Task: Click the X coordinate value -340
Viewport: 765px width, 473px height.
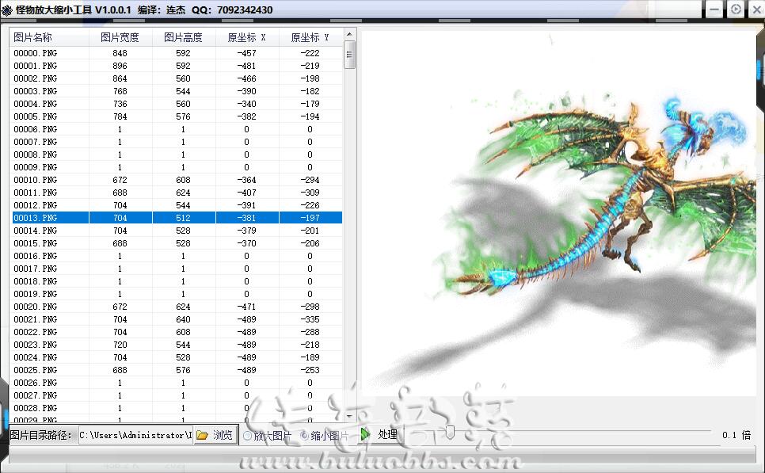Action: 247,104
